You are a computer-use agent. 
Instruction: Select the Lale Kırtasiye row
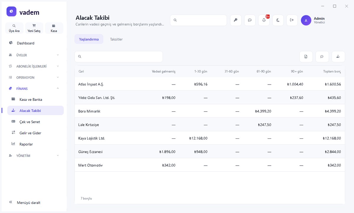[x=210, y=125]
